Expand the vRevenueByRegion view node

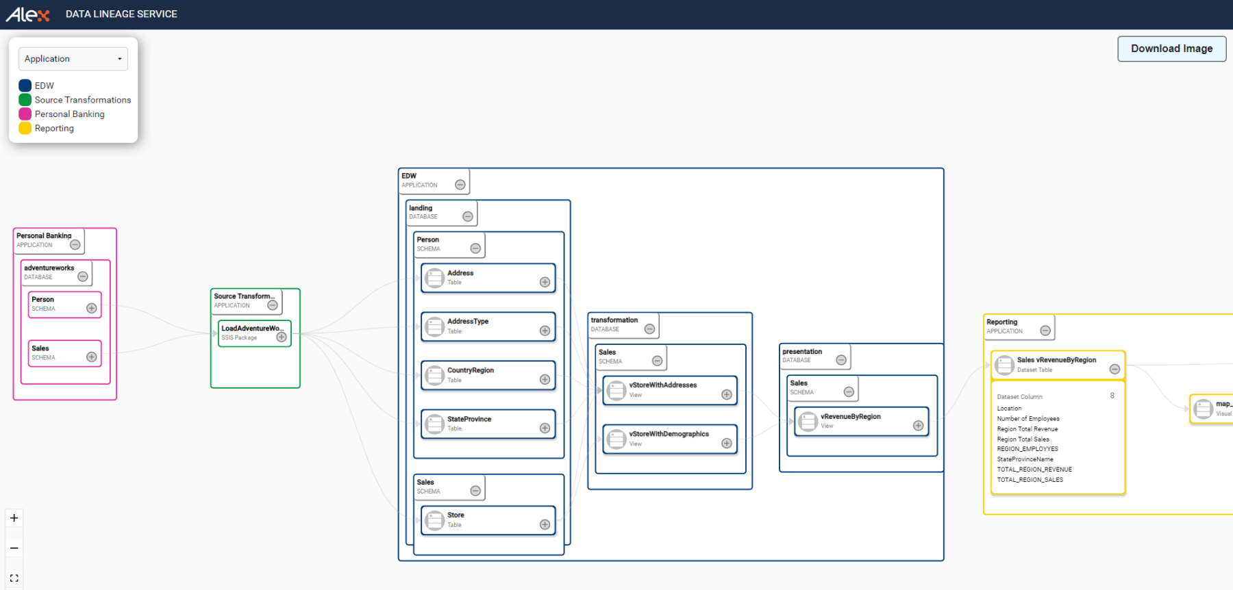click(919, 426)
